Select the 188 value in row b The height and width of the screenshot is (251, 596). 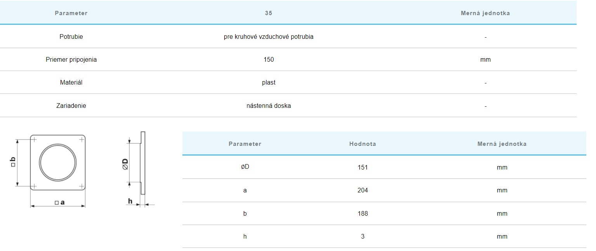[x=362, y=214]
